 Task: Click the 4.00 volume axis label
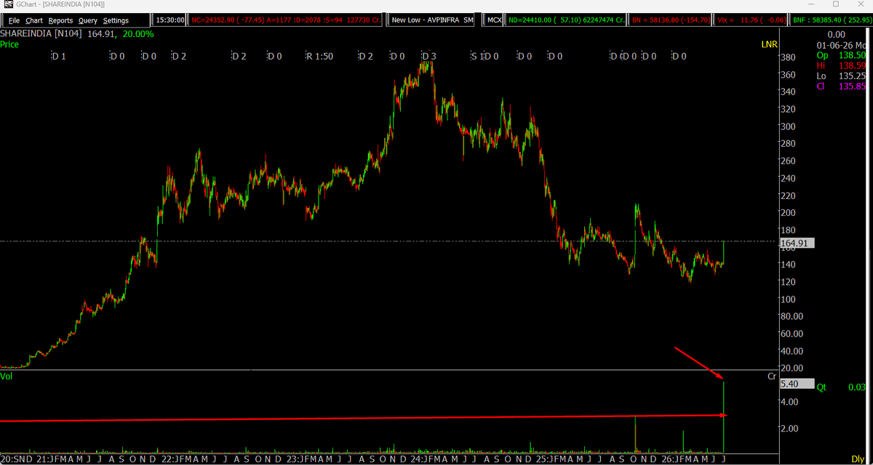click(x=789, y=402)
